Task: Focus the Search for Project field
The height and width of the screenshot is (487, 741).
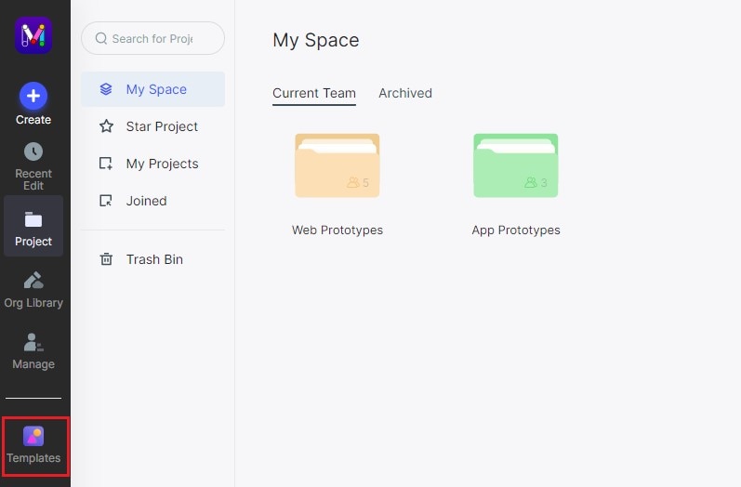Action: click(158, 39)
